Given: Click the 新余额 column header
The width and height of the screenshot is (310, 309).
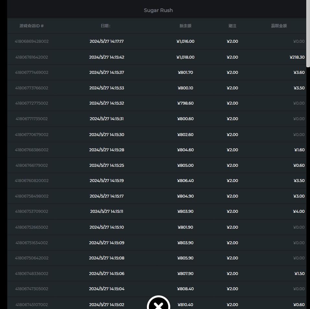Looking at the screenshot, I should [185, 26].
